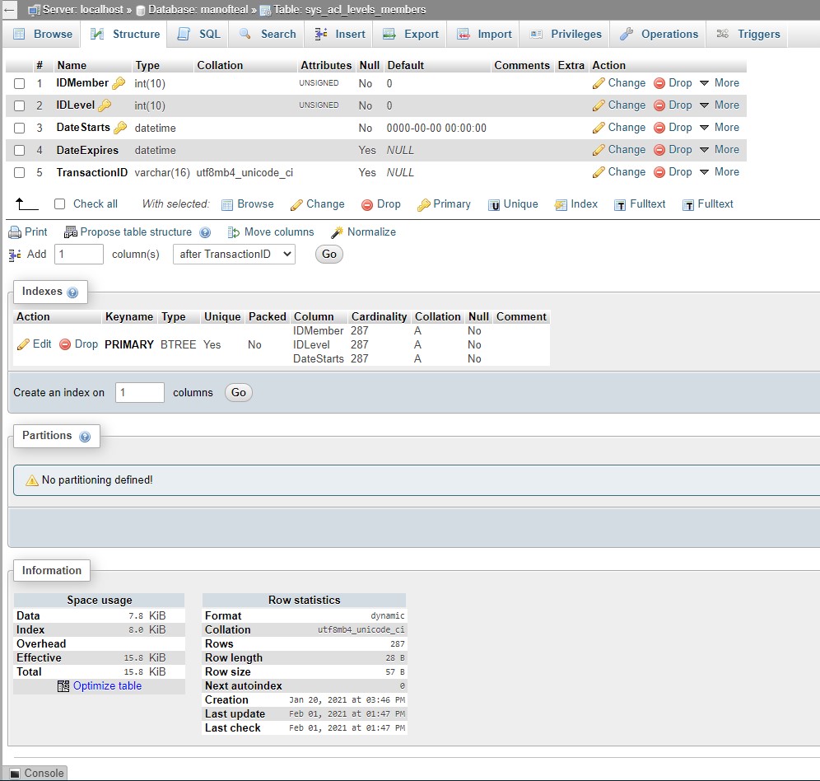Open the Export tab
This screenshot has height=781, width=820.
point(411,34)
